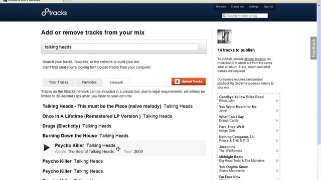This screenshot has height=180, width=321.
Task: Remove Josephine from the mix
Action: tap(277, 150)
